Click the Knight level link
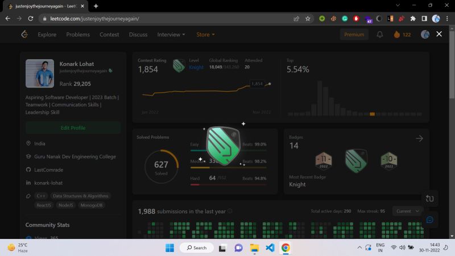 (x=196, y=67)
